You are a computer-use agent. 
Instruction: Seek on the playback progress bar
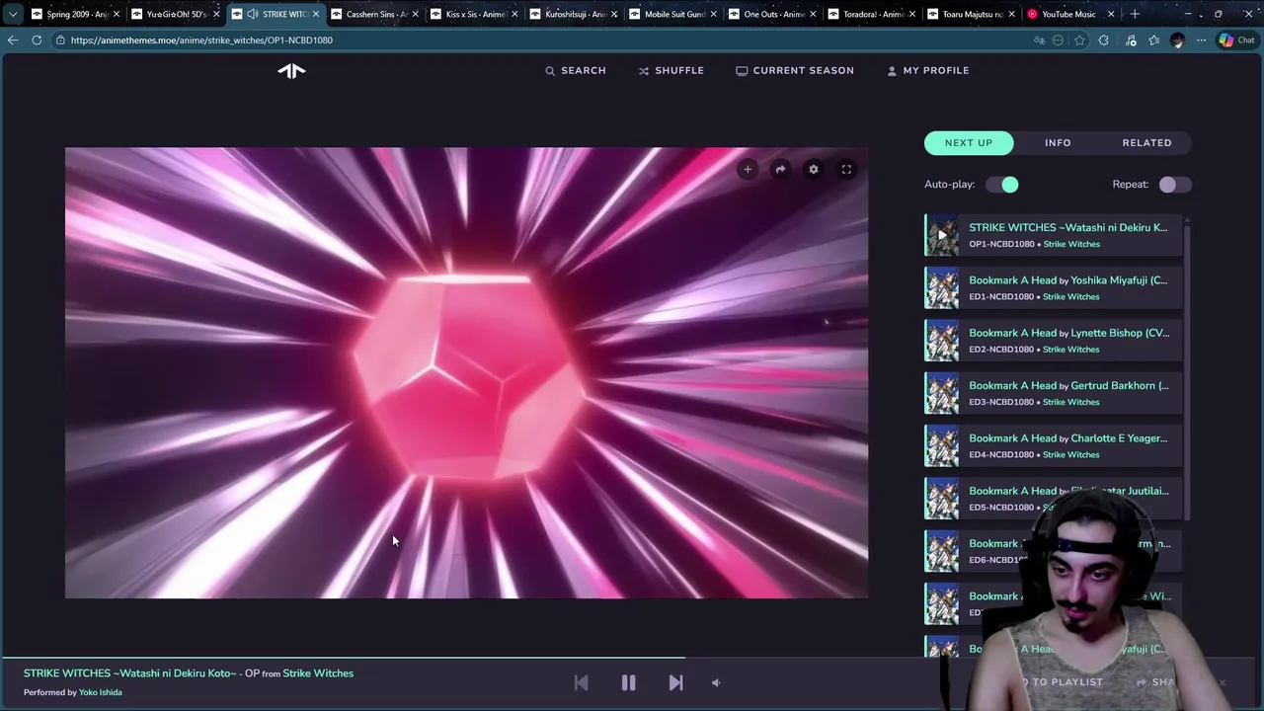(x=632, y=658)
